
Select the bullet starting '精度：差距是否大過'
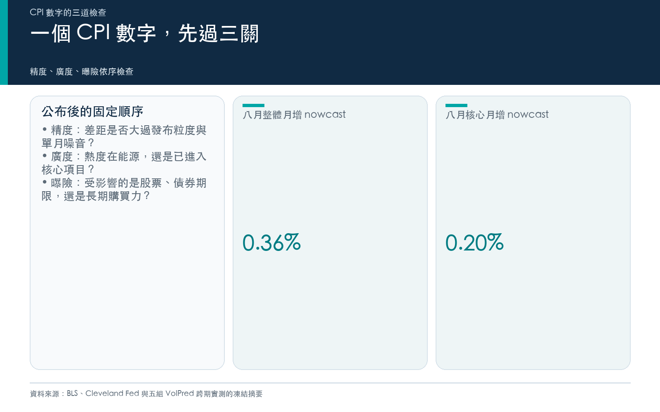(124, 137)
